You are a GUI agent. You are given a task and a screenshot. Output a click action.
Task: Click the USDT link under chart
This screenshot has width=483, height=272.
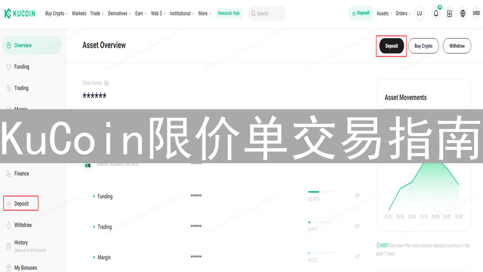[x=384, y=245]
